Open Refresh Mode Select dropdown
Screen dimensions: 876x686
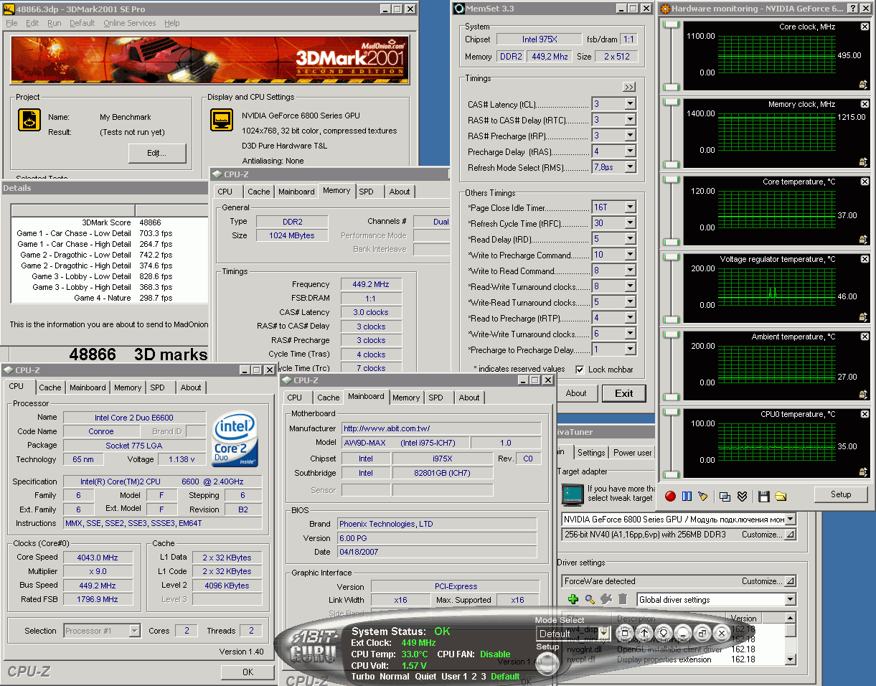pos(630,167)
